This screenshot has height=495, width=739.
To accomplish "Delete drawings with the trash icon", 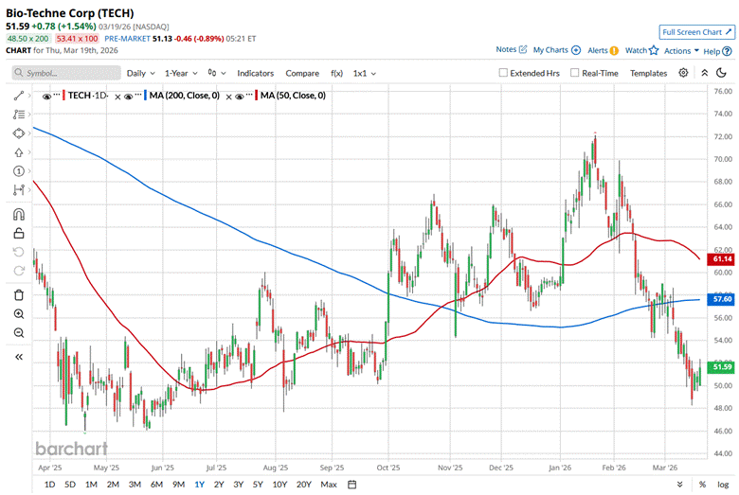I will click(19, 294).
